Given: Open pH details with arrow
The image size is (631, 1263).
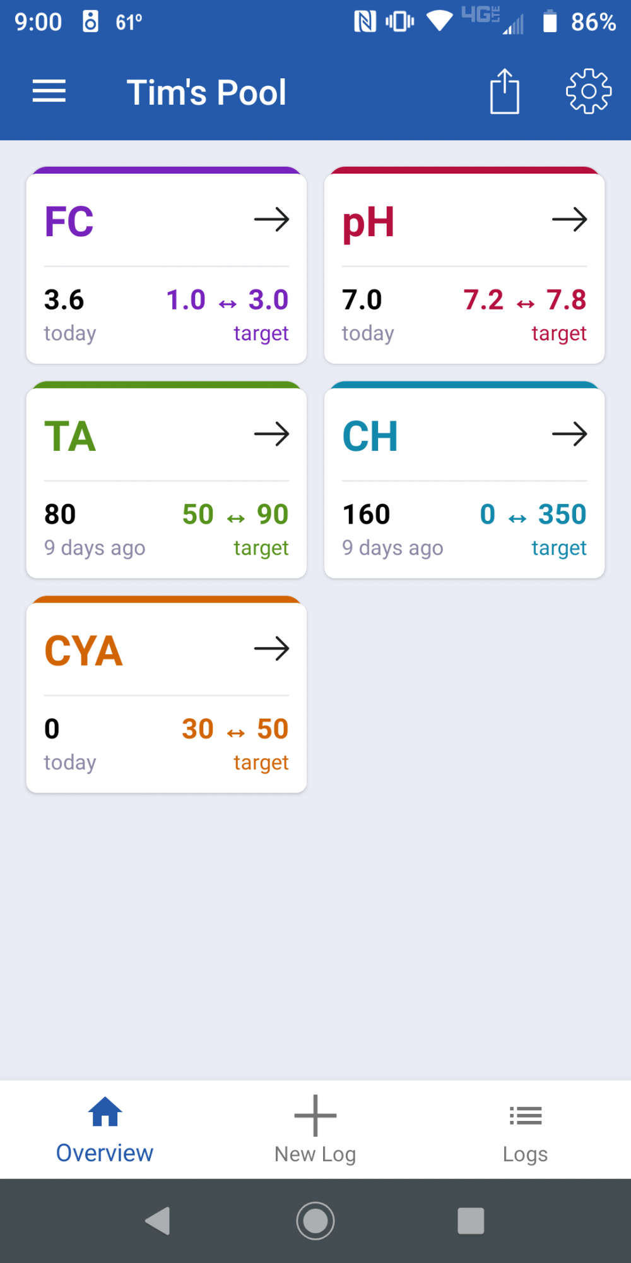Looking at the screenshot, I should tap(570, 220).
